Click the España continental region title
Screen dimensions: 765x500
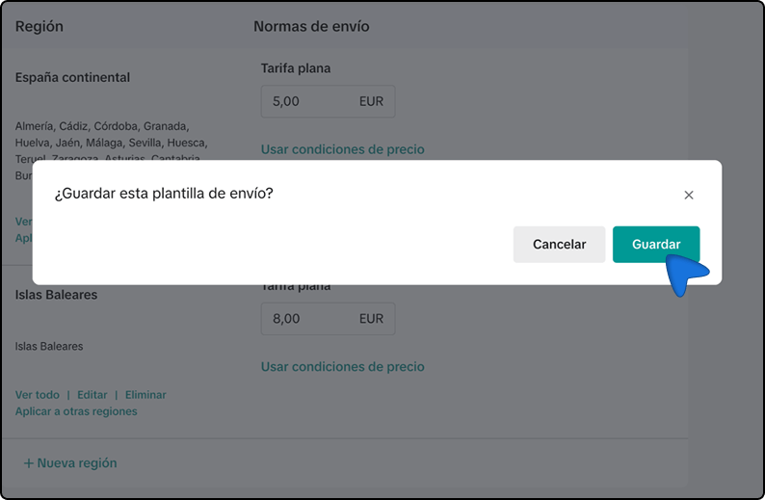click(72, 78)
